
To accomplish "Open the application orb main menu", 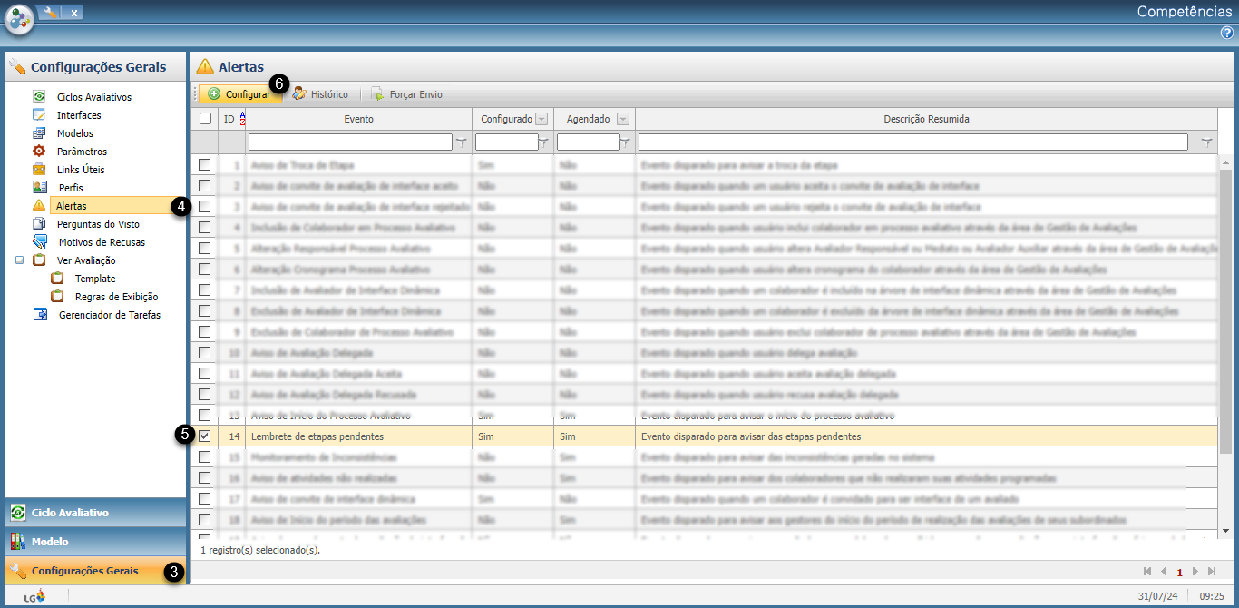I will point(19,19).
